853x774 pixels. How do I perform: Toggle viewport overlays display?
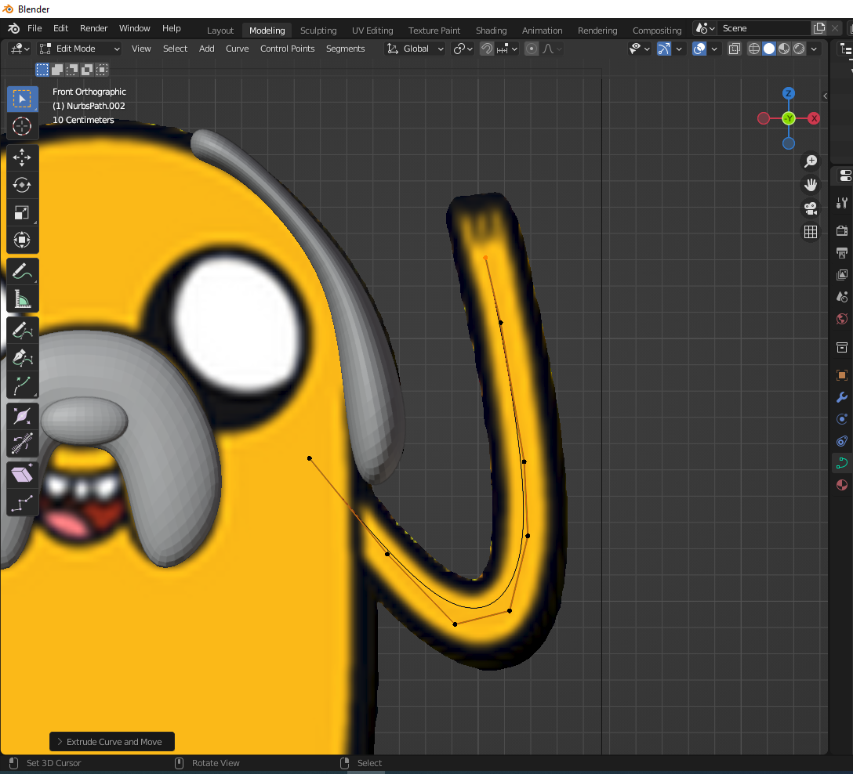coord(699,49)
